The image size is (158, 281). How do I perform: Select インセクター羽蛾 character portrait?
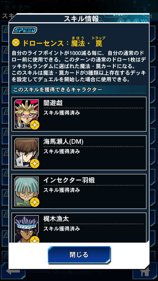pos(27,191)
